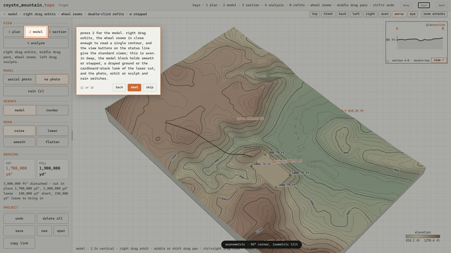The height and width of the screenshot is (253, 451).
Task: Set camera to right view
Action: point(370,14)
